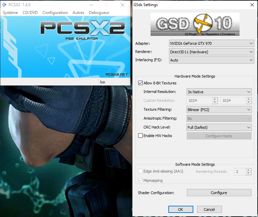Open the CRC Hack Level dropdown
This screenshot has height=217, width=258.
[x=219, y=127]
